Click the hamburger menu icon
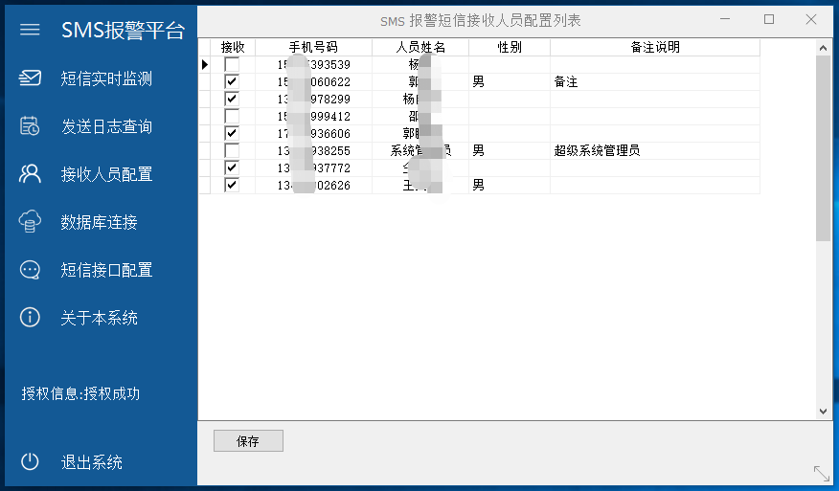 [x=30, y=30]
